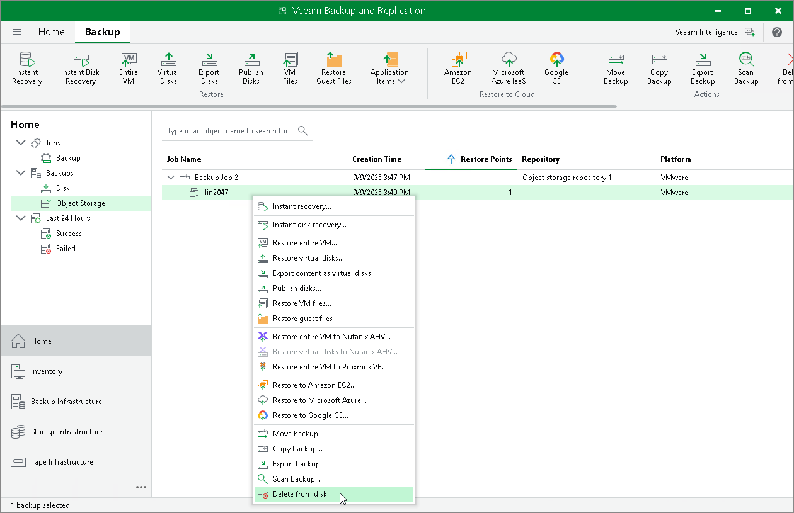Switch to the Home ribbon tab

click(51, 32)
